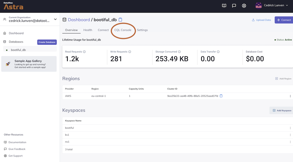Click the book icon beside Documentation
Screen dimensions: 293x162
5,142
